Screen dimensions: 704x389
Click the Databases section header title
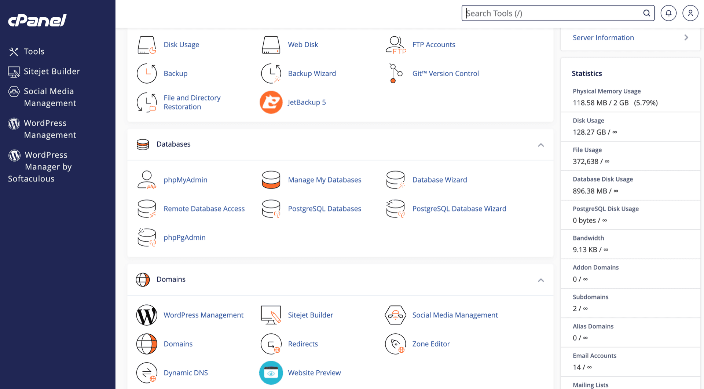click(x=173, y=144)
